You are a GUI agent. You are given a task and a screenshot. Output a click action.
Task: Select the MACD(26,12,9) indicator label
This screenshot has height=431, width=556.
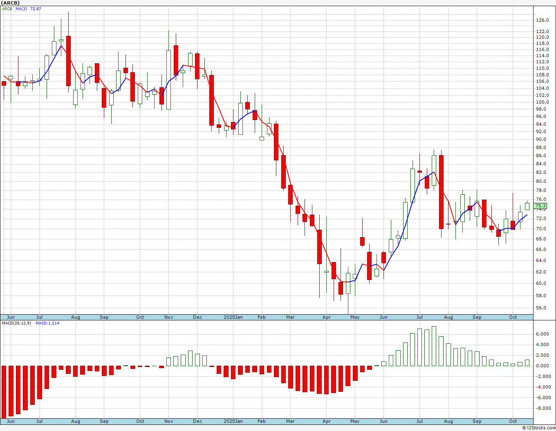pyautogui.click(x=17, y=323)
